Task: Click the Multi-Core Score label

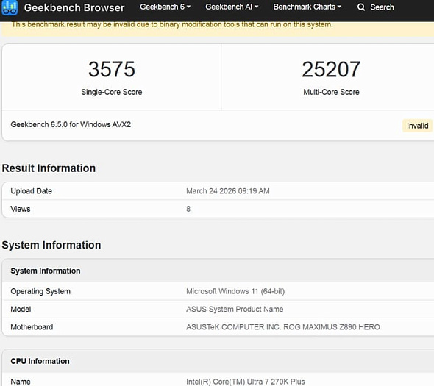Action: [x=331, y=92]
